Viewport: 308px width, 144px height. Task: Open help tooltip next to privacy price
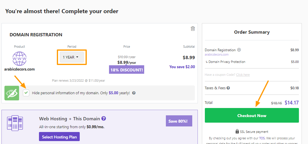pos(134,93)
